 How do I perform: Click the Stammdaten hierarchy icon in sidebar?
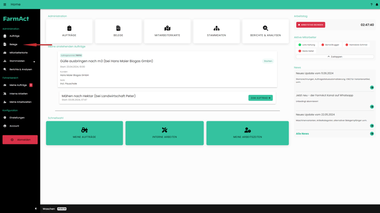pyautogui.click(x=5, y=61)
